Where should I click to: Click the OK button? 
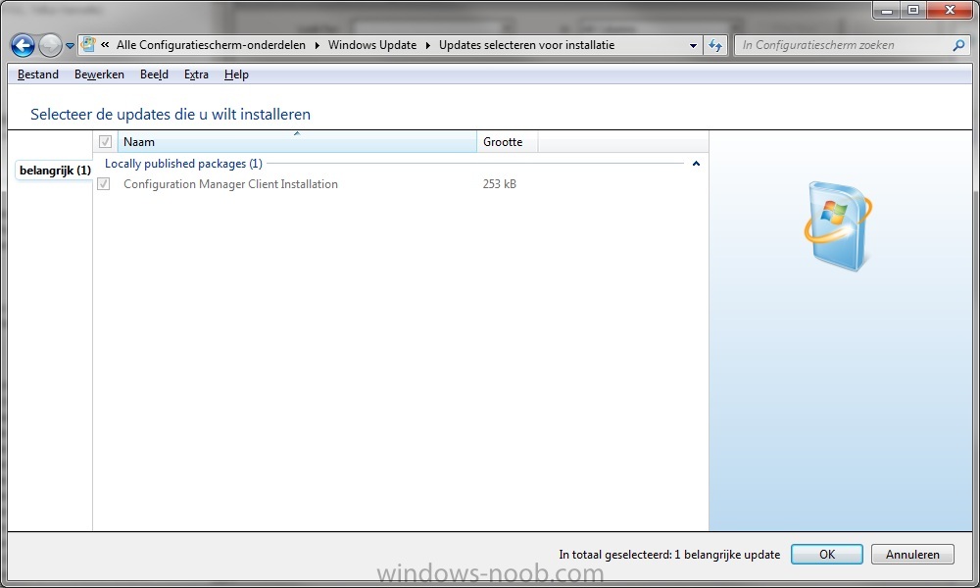coord(827,555)
